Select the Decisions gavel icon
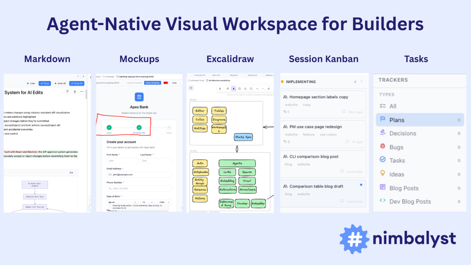 [x=383, y=133]
